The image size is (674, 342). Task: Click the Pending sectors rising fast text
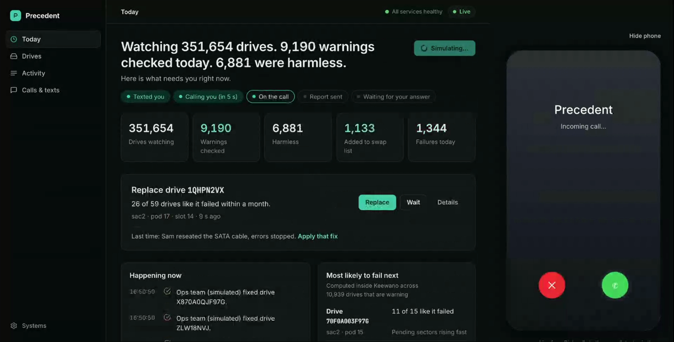coord(429,332)
